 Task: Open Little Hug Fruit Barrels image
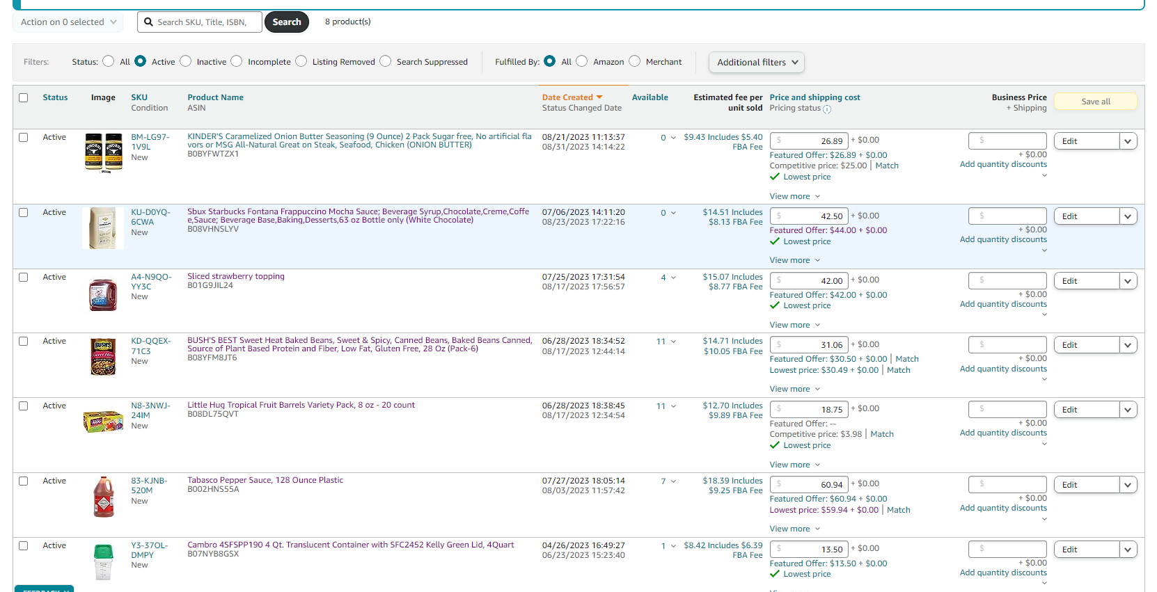[103, 422]
